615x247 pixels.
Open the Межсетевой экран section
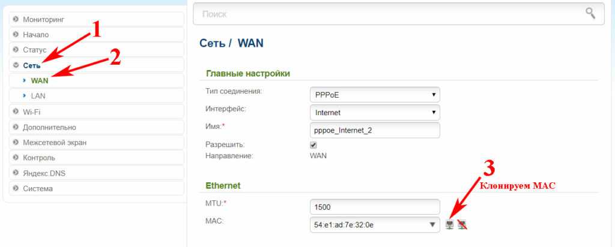click(55, 142)
